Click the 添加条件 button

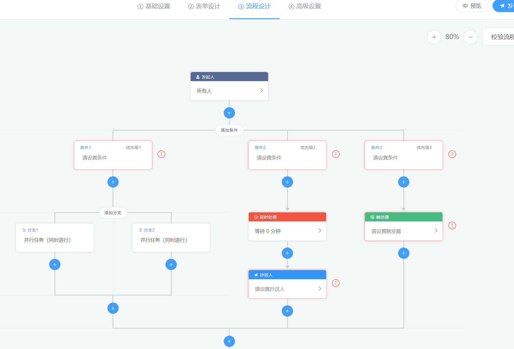[229, 130]
